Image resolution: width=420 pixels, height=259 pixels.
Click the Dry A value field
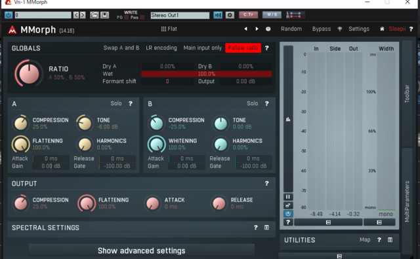[167, 66]
